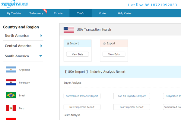Click the Peru country label

tap(22, 108)
